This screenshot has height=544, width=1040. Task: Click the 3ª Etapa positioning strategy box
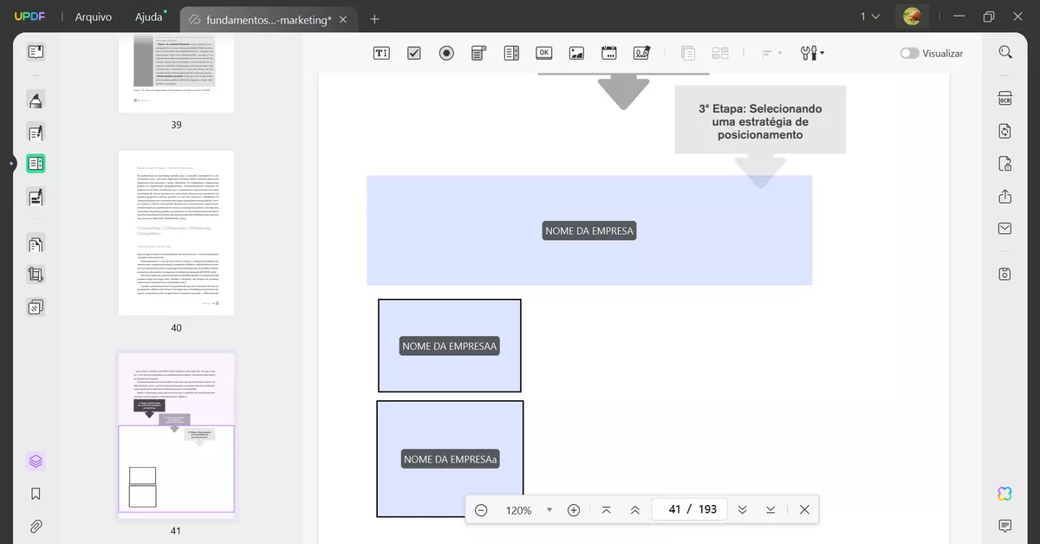point(760,120)
